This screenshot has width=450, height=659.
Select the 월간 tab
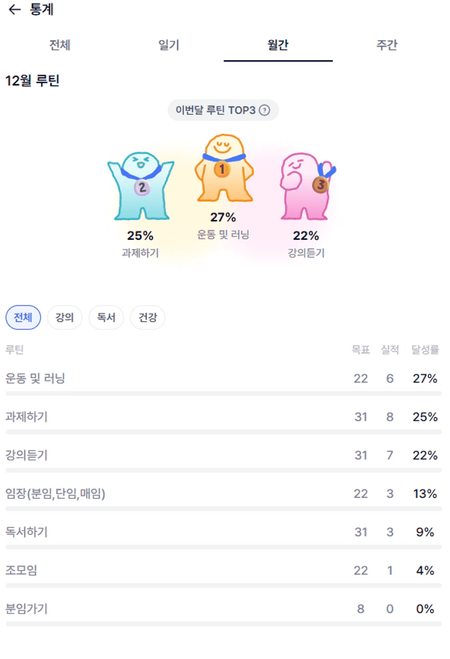tap(278, 45)
